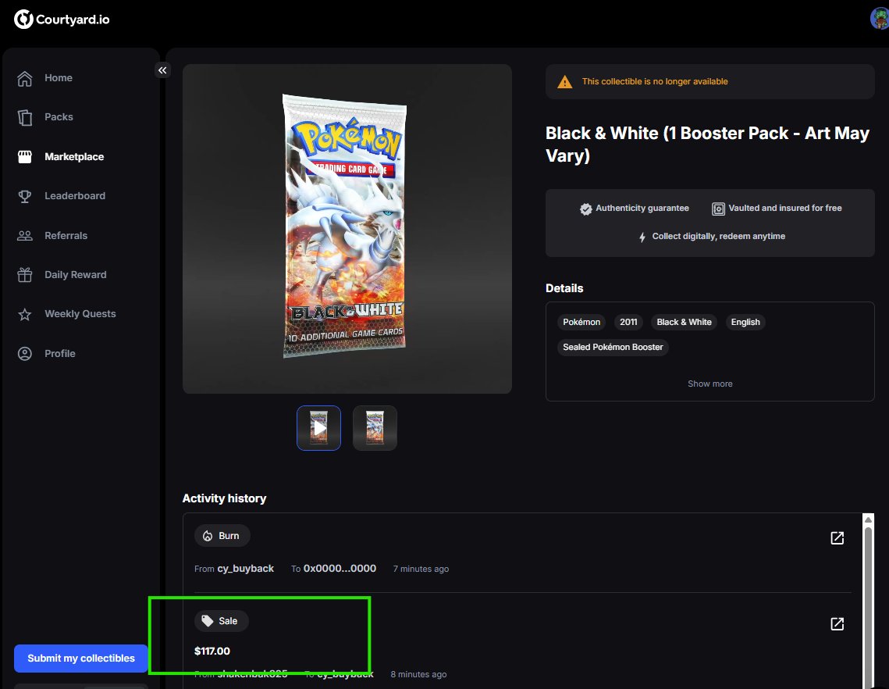
Task: Click the 0x0000...0000 address link
Action: (x=340, y=569)
